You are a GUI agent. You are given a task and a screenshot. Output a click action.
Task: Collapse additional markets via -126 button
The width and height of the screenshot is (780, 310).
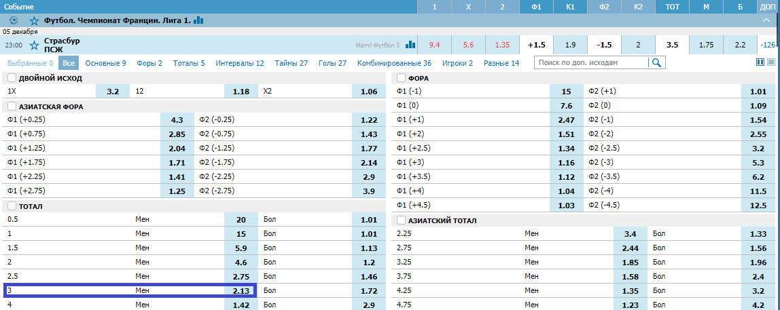coord(768,45)
